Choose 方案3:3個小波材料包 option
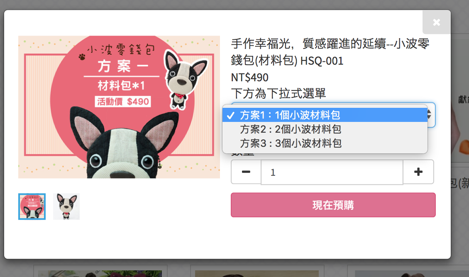Image resolution: width=469 pixels, height=277 pixels. [x=325, y=143]
